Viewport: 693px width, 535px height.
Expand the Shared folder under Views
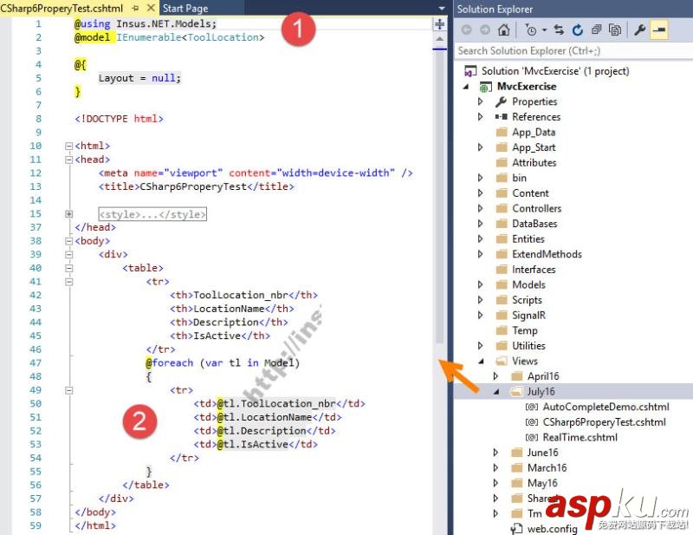click(x=494, y=498)
